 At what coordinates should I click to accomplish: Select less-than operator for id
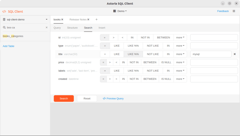(x=122, y=38)
